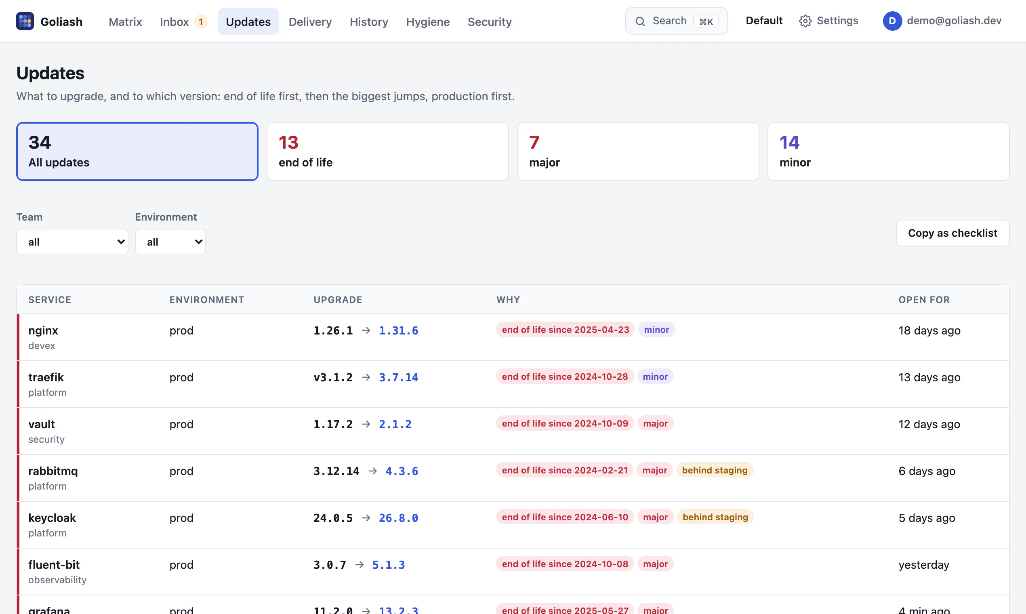Click the Goliash logo icon

click(25, 21)
